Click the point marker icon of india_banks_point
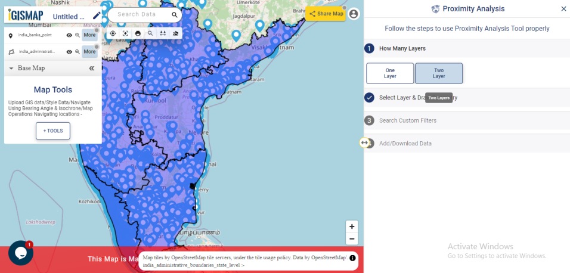570x273 pixels. pyautogui.click(x=11, y=36)
